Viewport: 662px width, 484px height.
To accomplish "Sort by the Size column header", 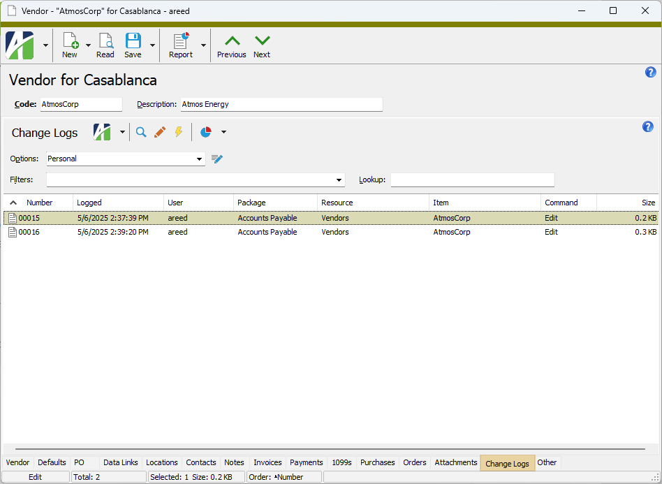I will (x=627, y=203).
